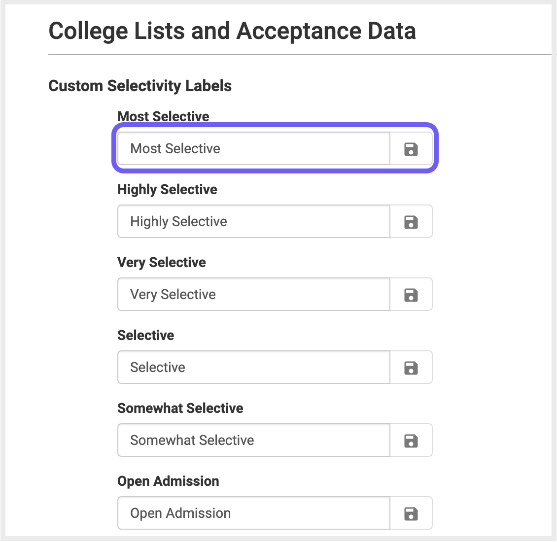Click the Custom Selectivity Labels heading
557x542 pixels.
140,86
